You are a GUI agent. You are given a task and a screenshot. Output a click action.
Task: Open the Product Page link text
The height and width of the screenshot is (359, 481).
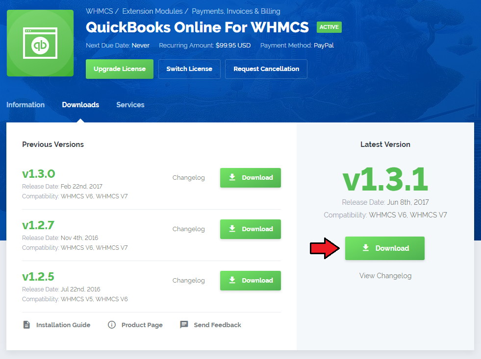pyautogui.click(x=142, y=325)
